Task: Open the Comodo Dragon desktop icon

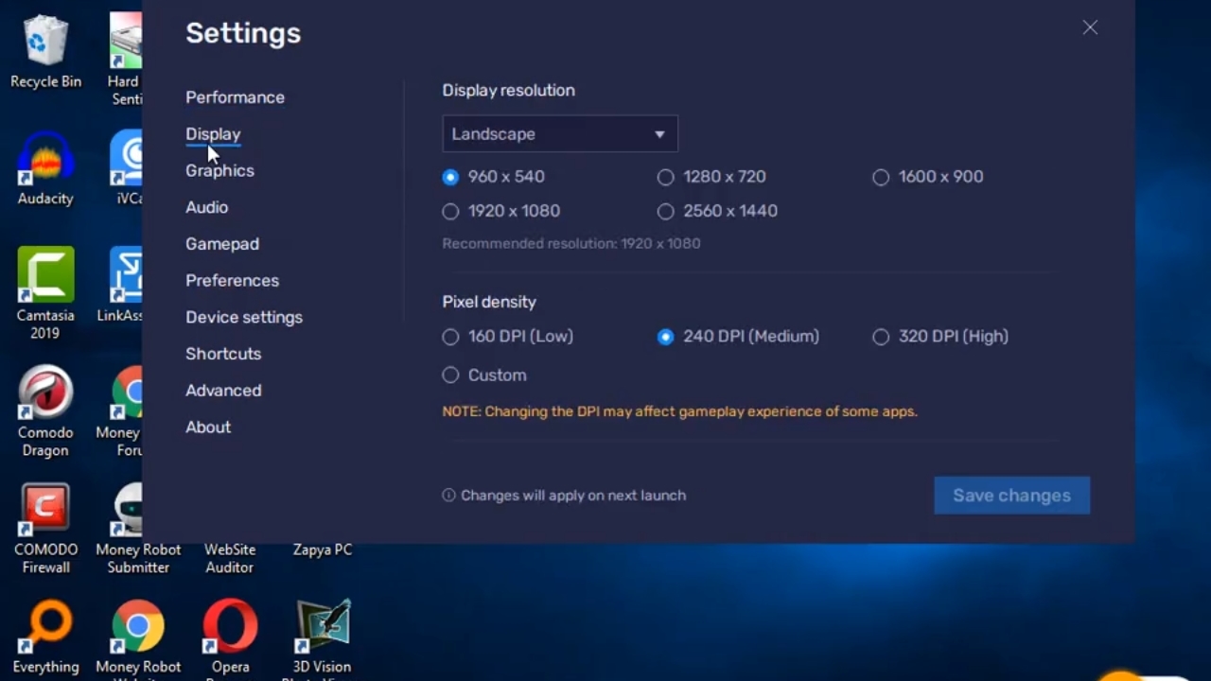Action: 45,393
